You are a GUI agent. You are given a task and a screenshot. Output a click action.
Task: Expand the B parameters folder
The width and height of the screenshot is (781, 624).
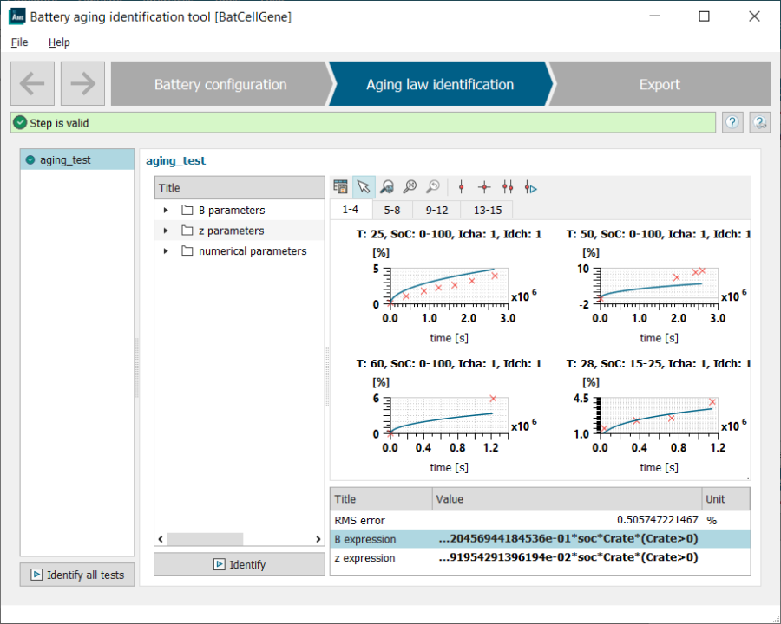point(164,209)
